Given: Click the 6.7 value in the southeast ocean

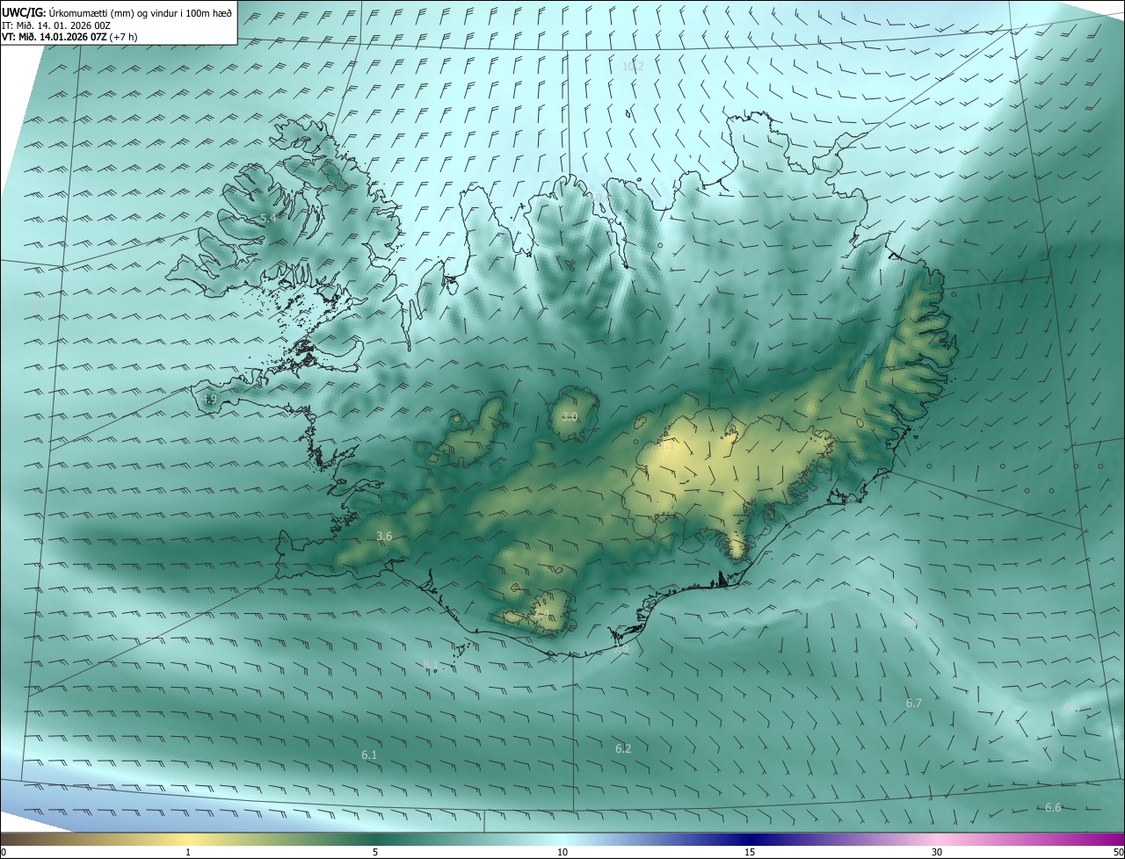Looking at the screenshot, I should coord(914,703).
